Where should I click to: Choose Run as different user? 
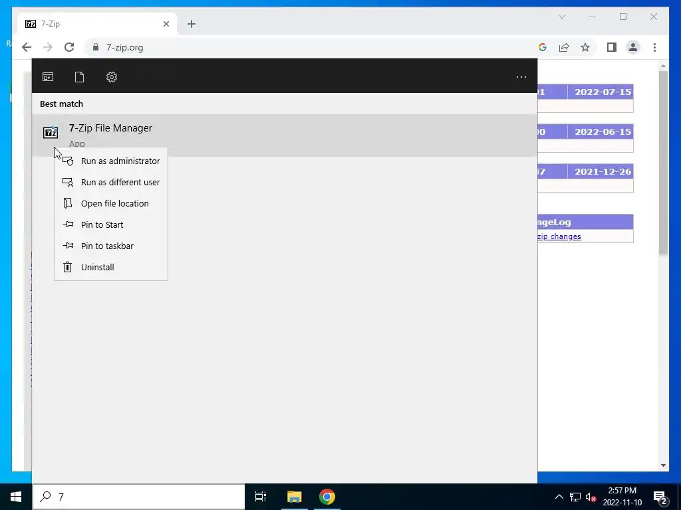click(x=111, y=182)
